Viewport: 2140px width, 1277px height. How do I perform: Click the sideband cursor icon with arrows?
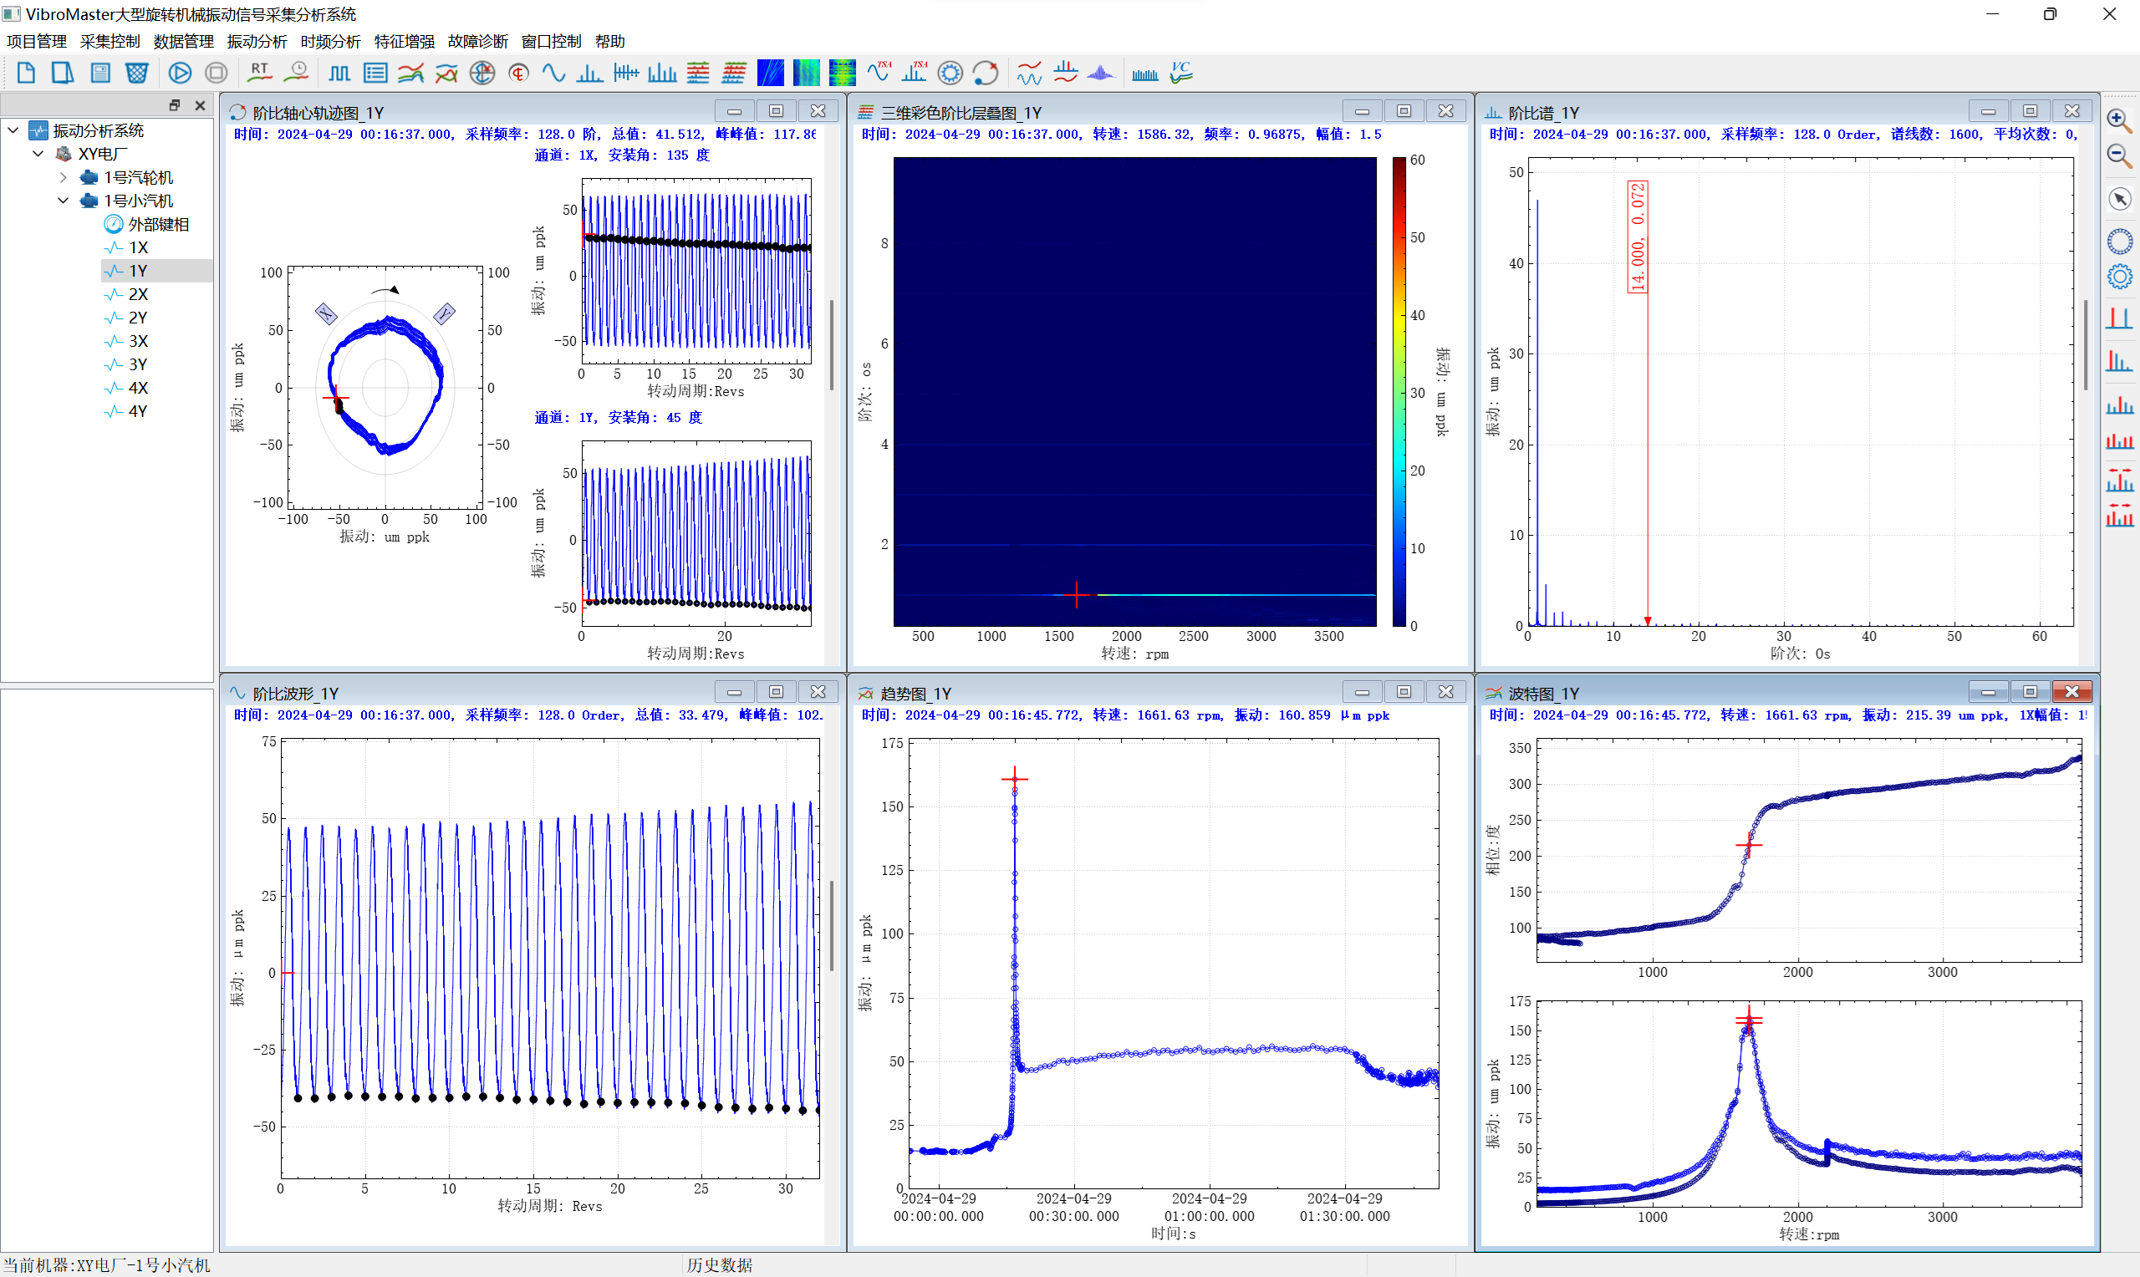pos(2119,480)
